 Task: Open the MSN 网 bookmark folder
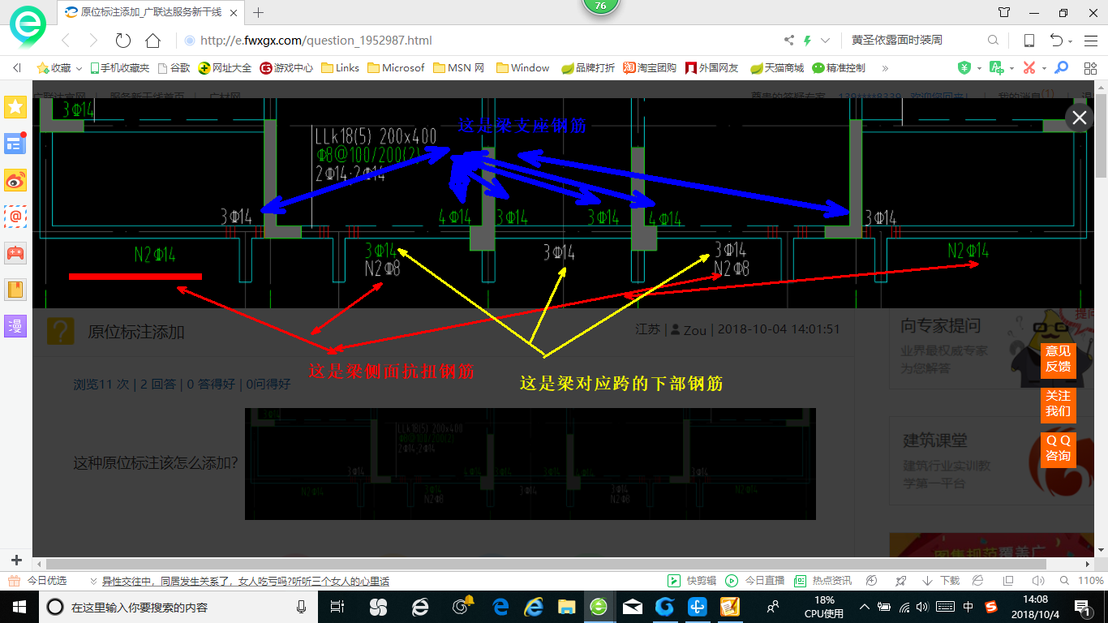459,68
